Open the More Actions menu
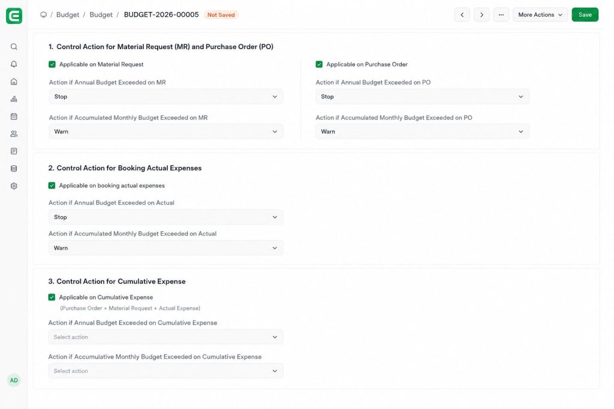 point(540,15)
